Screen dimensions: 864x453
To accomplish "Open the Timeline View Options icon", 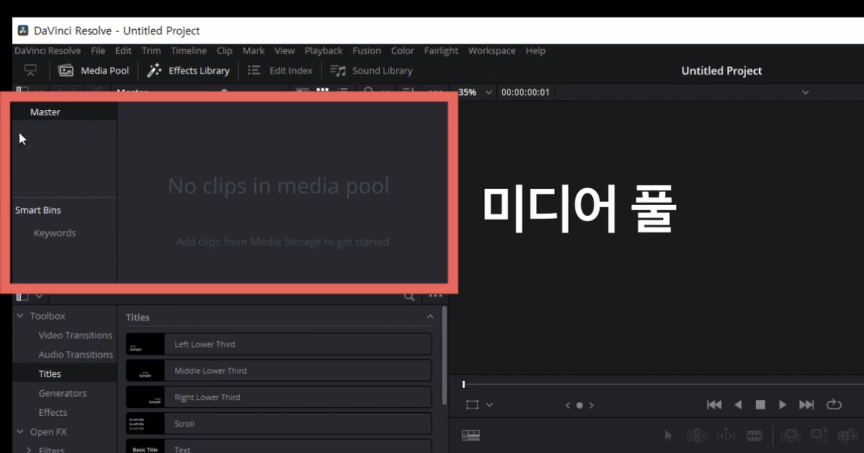I will (471, 436).
